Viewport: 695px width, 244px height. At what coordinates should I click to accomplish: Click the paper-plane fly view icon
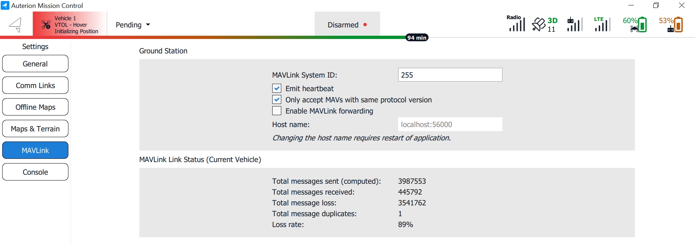point(16,25)
